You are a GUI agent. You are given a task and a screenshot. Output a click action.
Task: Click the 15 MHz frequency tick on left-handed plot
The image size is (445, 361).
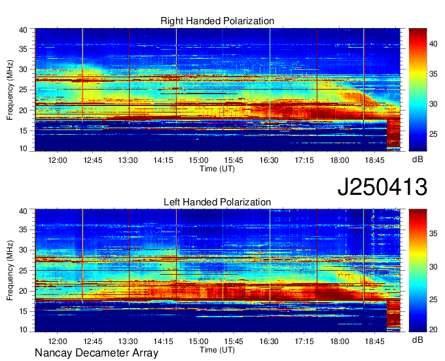[x=24, y=312]
